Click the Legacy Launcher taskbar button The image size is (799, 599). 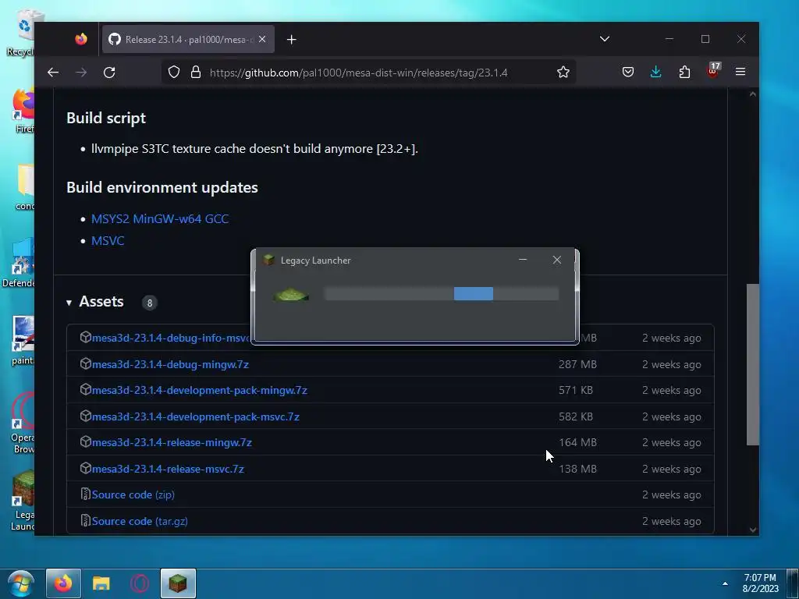pyautogui.click(x=178, y=583)
